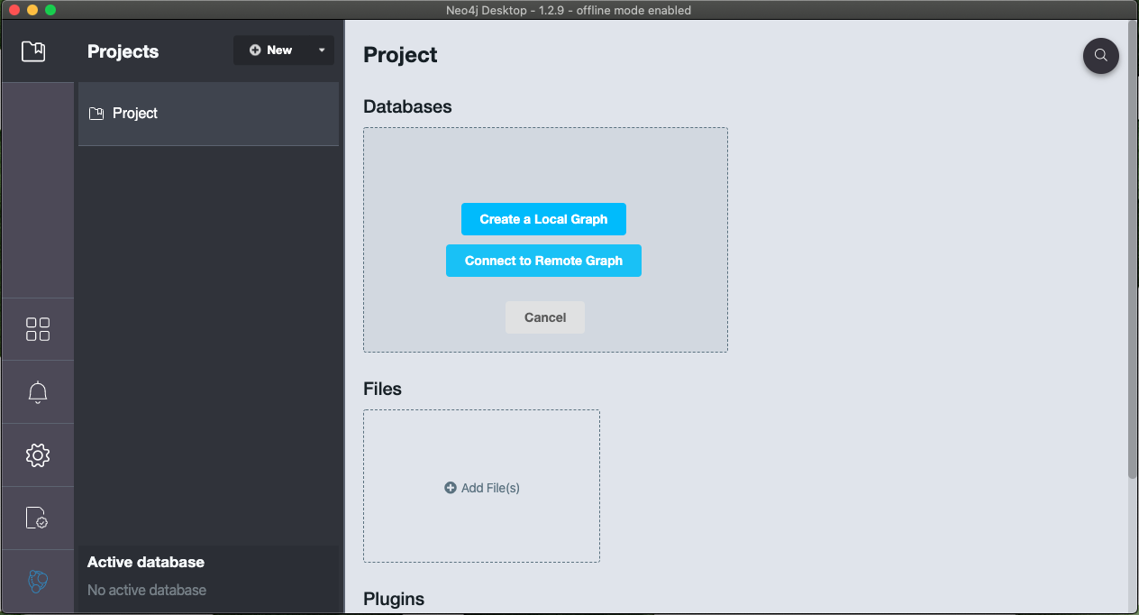Add files using the Add File(s) link
1139x615 pixels.
point(489,487)
